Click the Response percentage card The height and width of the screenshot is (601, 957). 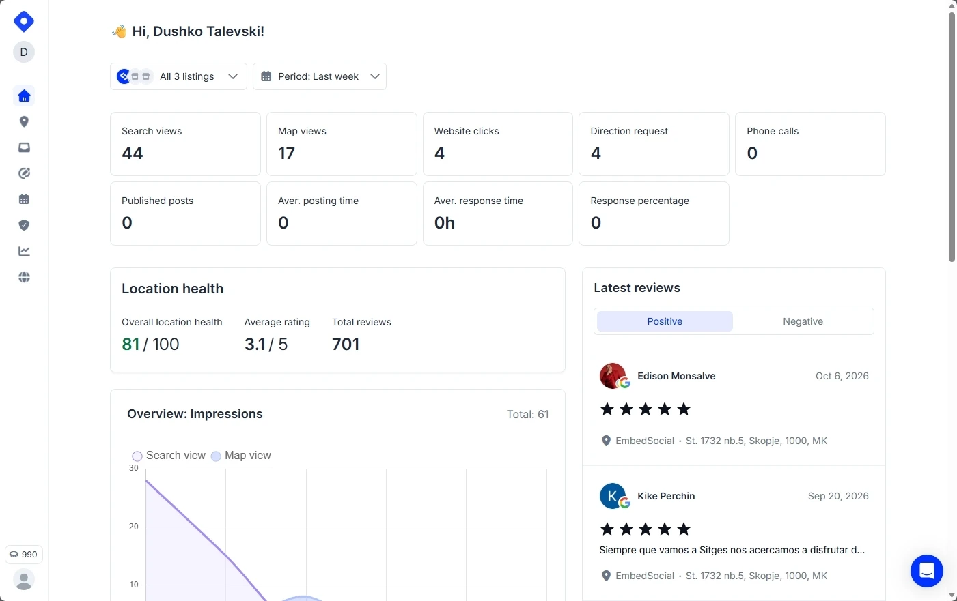[x=654, y=214]
